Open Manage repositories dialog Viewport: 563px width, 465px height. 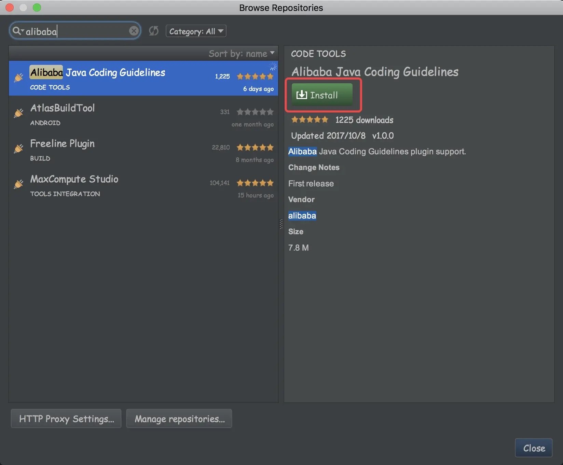tap(179, 419)
